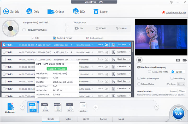The height and width of the screenshot is (124, 188).
Task: Select the Main Copy preset
Action: tap(83, 107)
